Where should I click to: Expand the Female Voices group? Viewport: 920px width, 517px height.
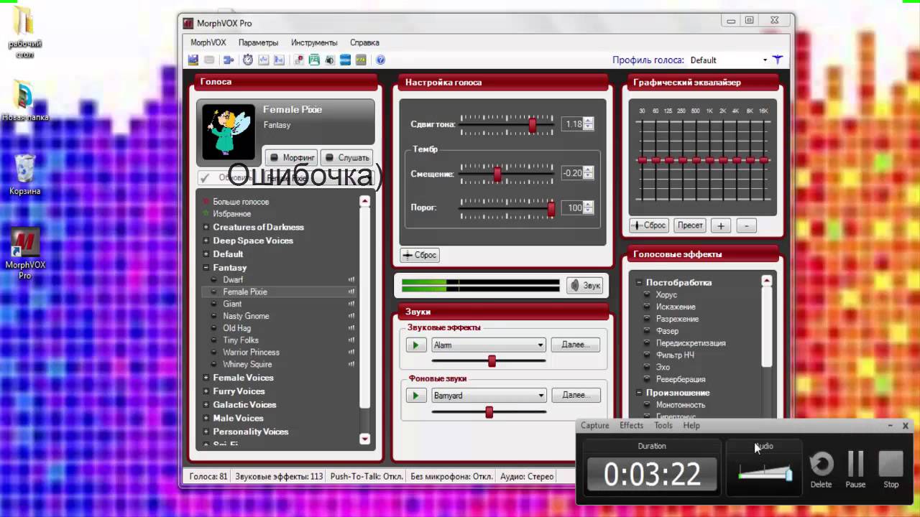pyautogui.click(x=206, y=378)
